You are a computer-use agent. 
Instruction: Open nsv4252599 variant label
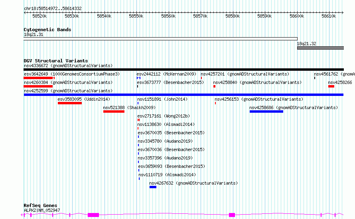click(x=68, y=91)
